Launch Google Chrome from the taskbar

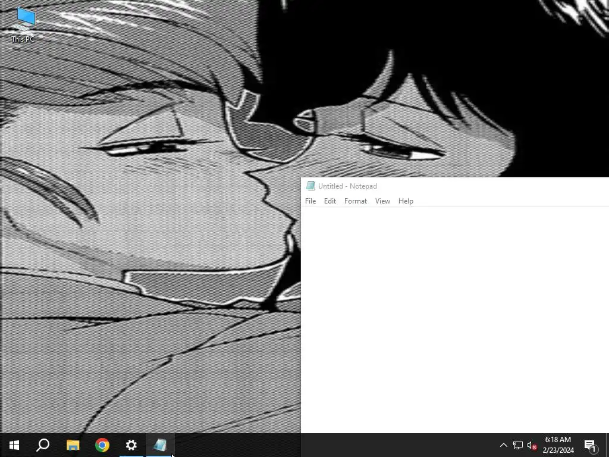pyautogui.click(x=102, y=445)
